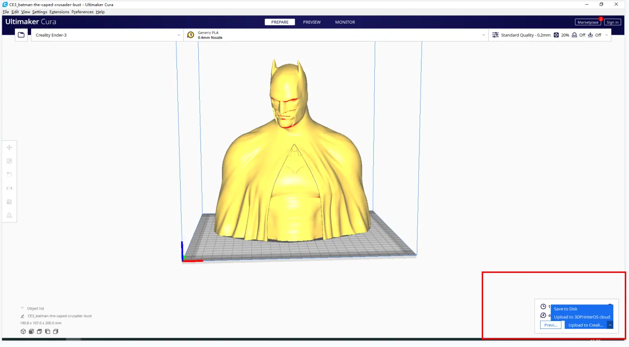Collapse the output device options arrow
Screen dimensions: 629x347
pos(610,325)
